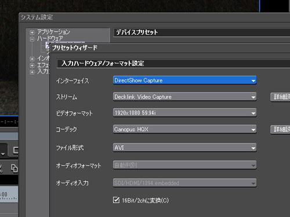Click the ファイル形式 label
Image resolution: width=290 pixels, height=217 pixels.
point(70,148)
